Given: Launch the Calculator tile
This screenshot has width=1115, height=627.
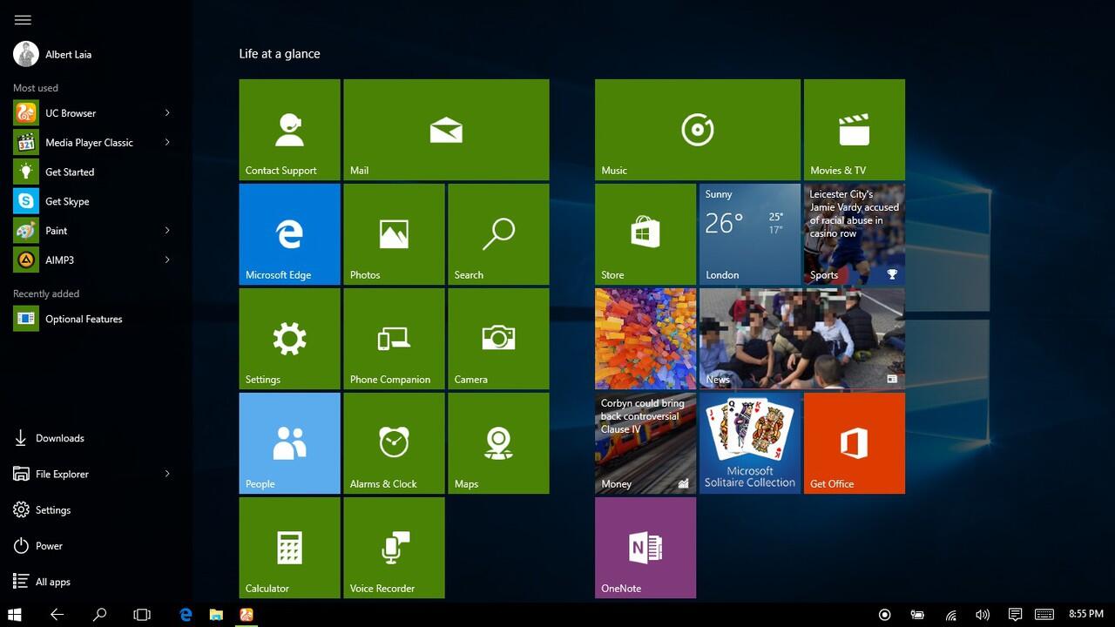Looking at the screenshot, I should 289,548.
